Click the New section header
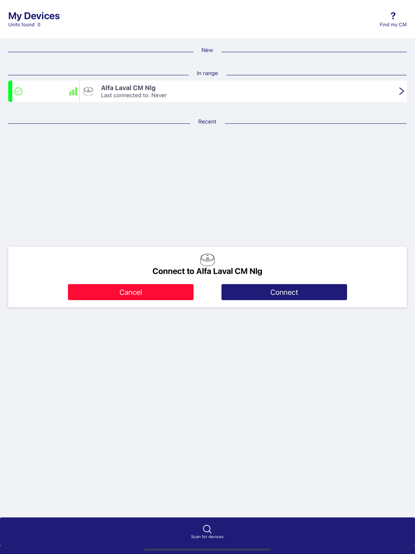 coord(207,50)
